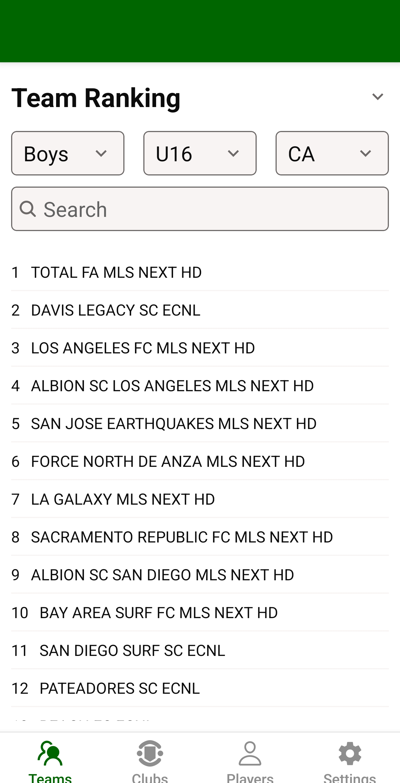Open the CA state dropdown
Image resolution: width=400 pixels, height=783 pixels.
(x=332, y=153)
